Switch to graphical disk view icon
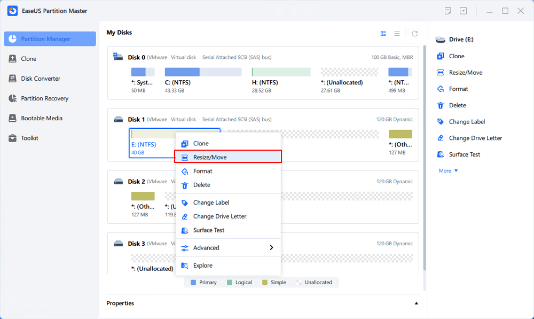534x319 pixels. pos(383,33)
